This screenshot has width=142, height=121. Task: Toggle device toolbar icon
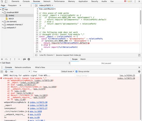click(6, 1)
